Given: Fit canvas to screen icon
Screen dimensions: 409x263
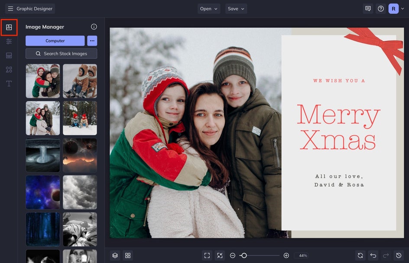Looking at the screenshot, I should pyautogui.click(x=207, y=256).
